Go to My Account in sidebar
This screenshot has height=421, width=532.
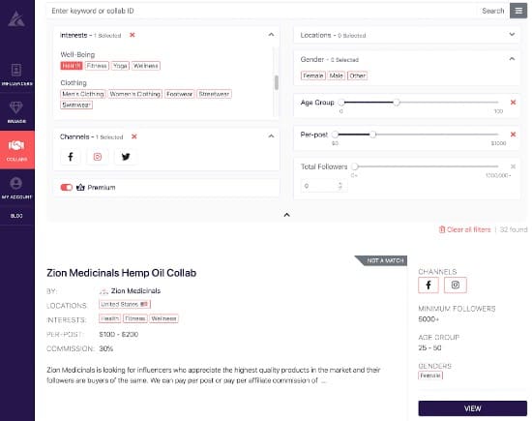[16, 188]
